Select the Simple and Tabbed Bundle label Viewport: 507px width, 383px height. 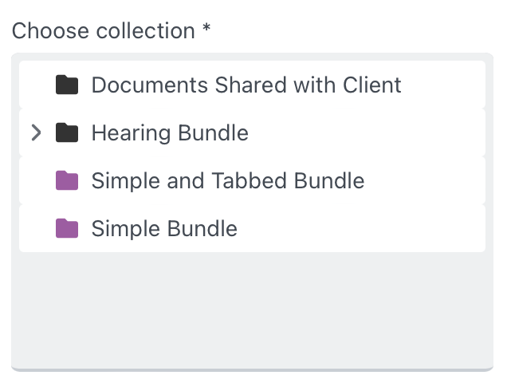[228, 180]
